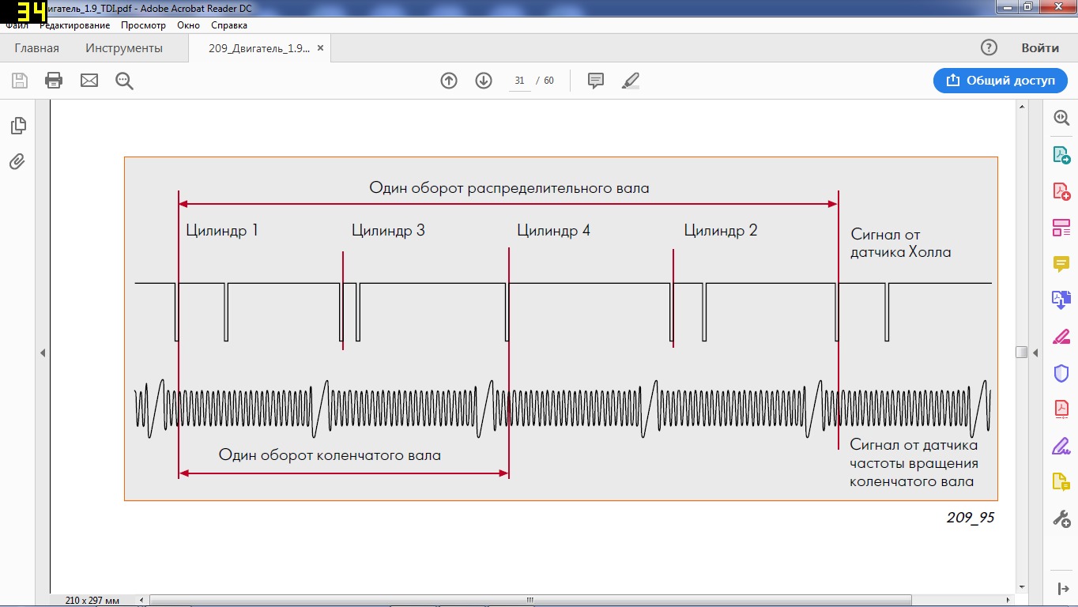Open More Tools with the wrench icon
This screenshot has height=607, width=1078.
[x=1061, y=518]
